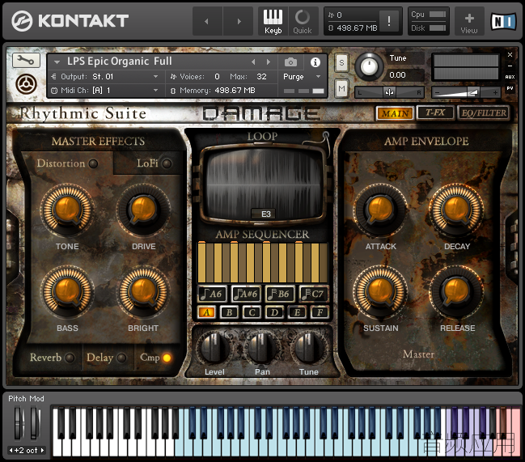Select the A#6 note loop slot
Image resolution: width=525 pixels, height=462 pixels.
point(246,294)
